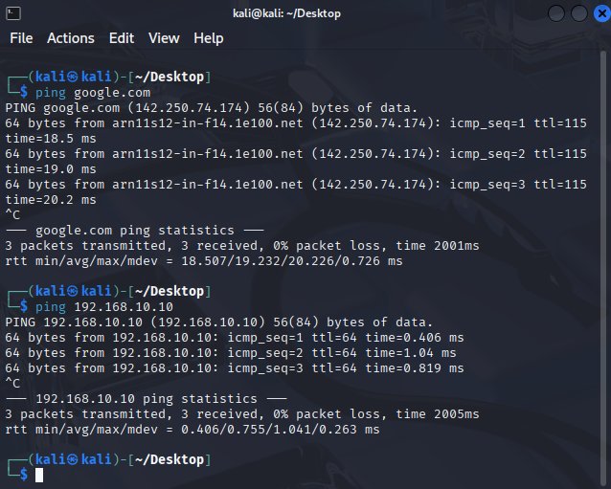Click the 'ping 192.168.10.10' command text
The height and width of the screenshot is (489, 611).
[x=104, y=307]
